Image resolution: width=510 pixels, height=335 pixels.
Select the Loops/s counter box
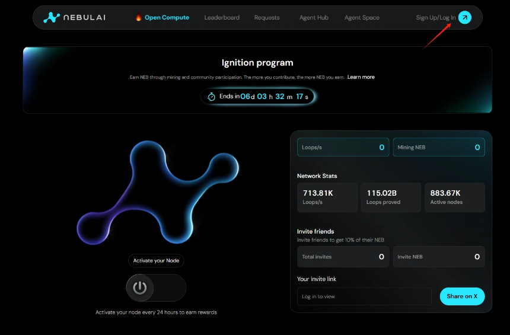tap(343, 147)
